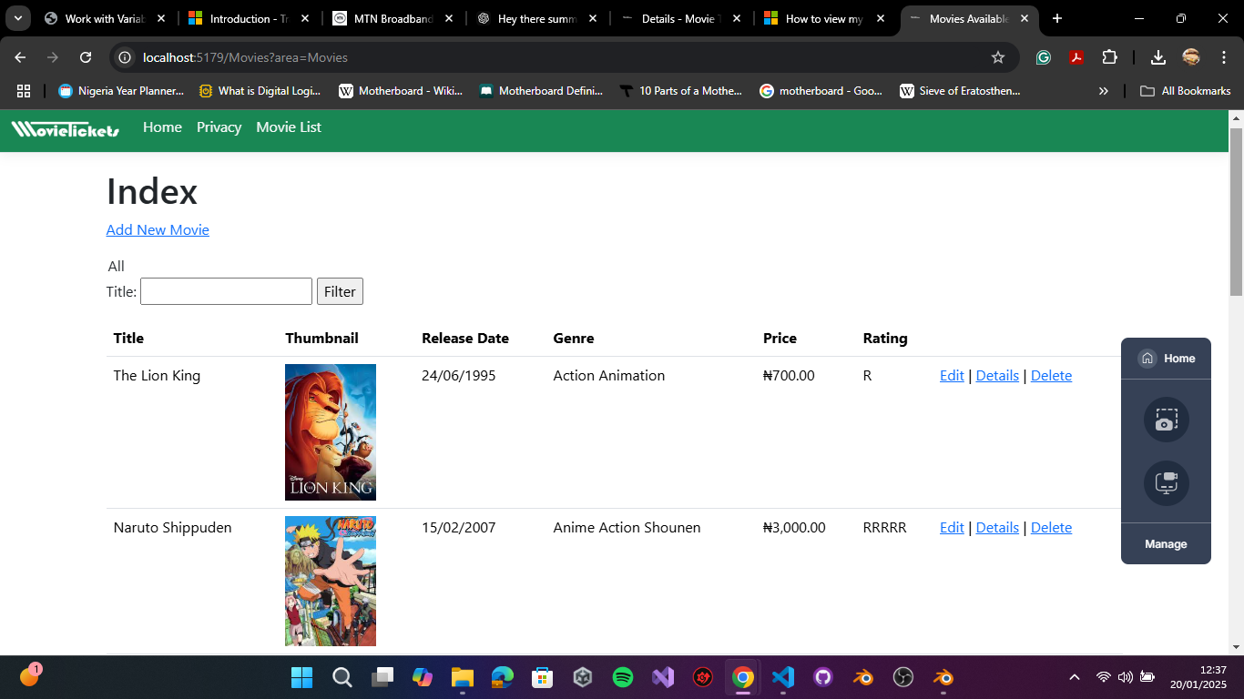The image size is (1244, 699).
Task: Switch to VS Code in the taskbar
Action: coord(783,677)
